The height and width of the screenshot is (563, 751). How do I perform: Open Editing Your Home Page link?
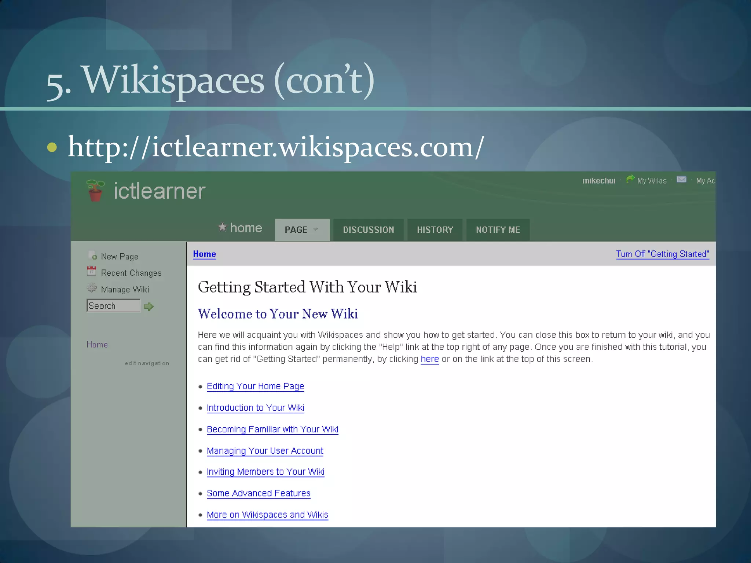point(256,386)
